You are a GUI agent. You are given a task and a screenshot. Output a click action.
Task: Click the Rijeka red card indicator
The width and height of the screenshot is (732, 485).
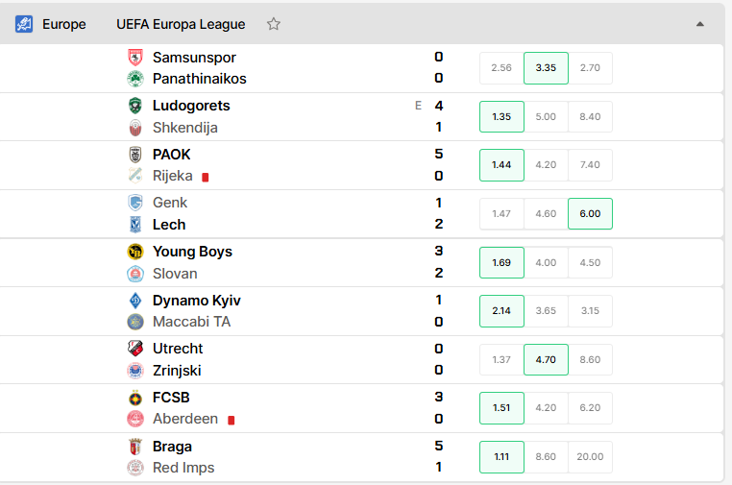point(206,178)
